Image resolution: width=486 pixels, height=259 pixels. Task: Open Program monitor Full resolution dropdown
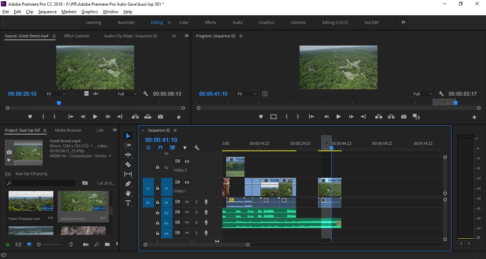(x=422, y=94)
